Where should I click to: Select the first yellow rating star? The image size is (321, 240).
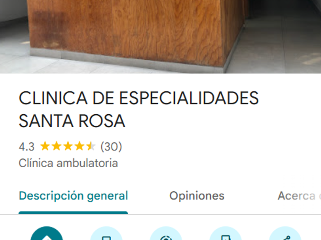[x=45, y=146]
